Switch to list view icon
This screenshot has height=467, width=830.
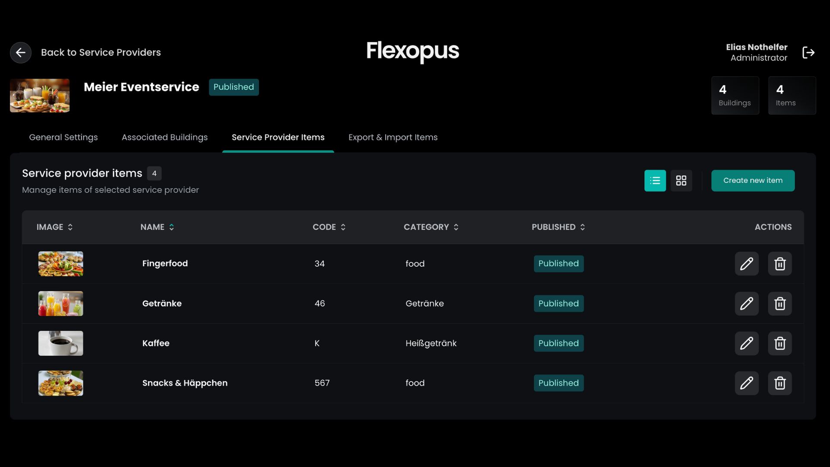click(x=655, y=181)
